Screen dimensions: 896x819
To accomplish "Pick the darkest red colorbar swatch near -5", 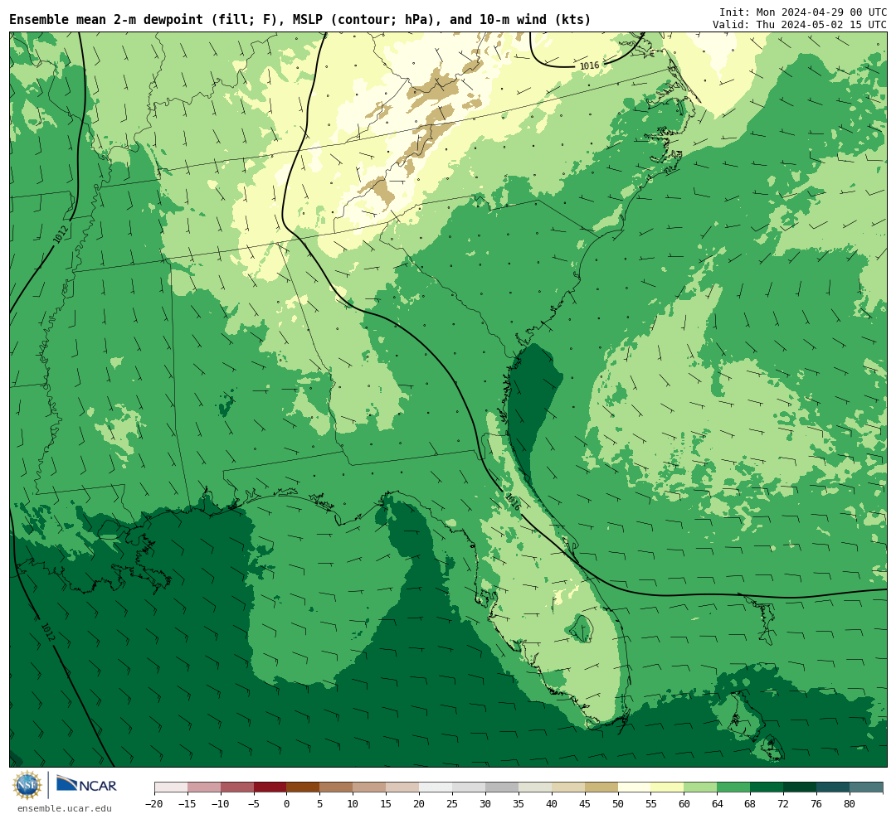I will click(270, 787).
